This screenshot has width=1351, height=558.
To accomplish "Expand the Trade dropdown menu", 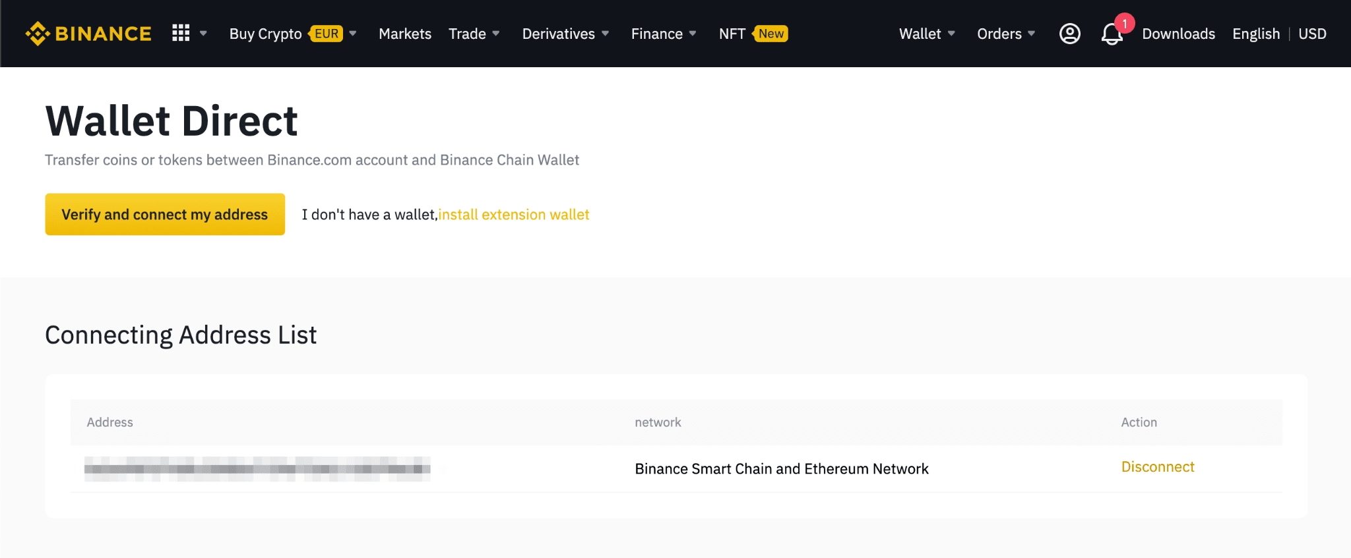I will [x=474, y=34].
